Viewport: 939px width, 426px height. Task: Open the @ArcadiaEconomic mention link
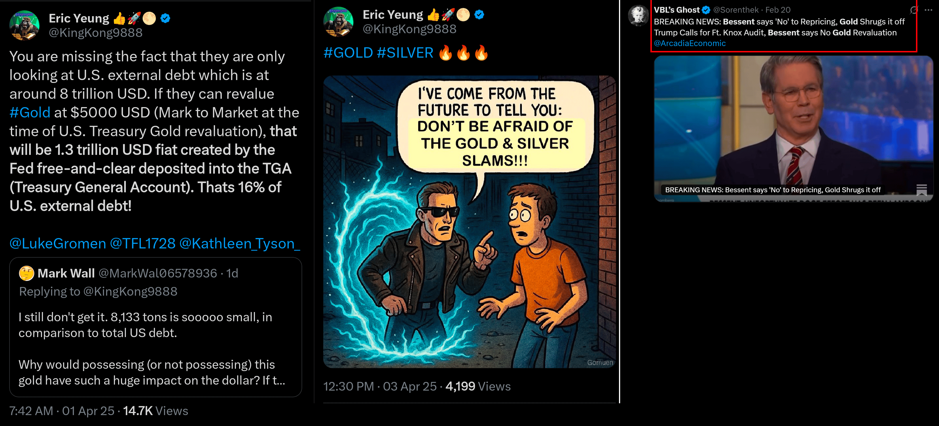[x=690, y=43]
